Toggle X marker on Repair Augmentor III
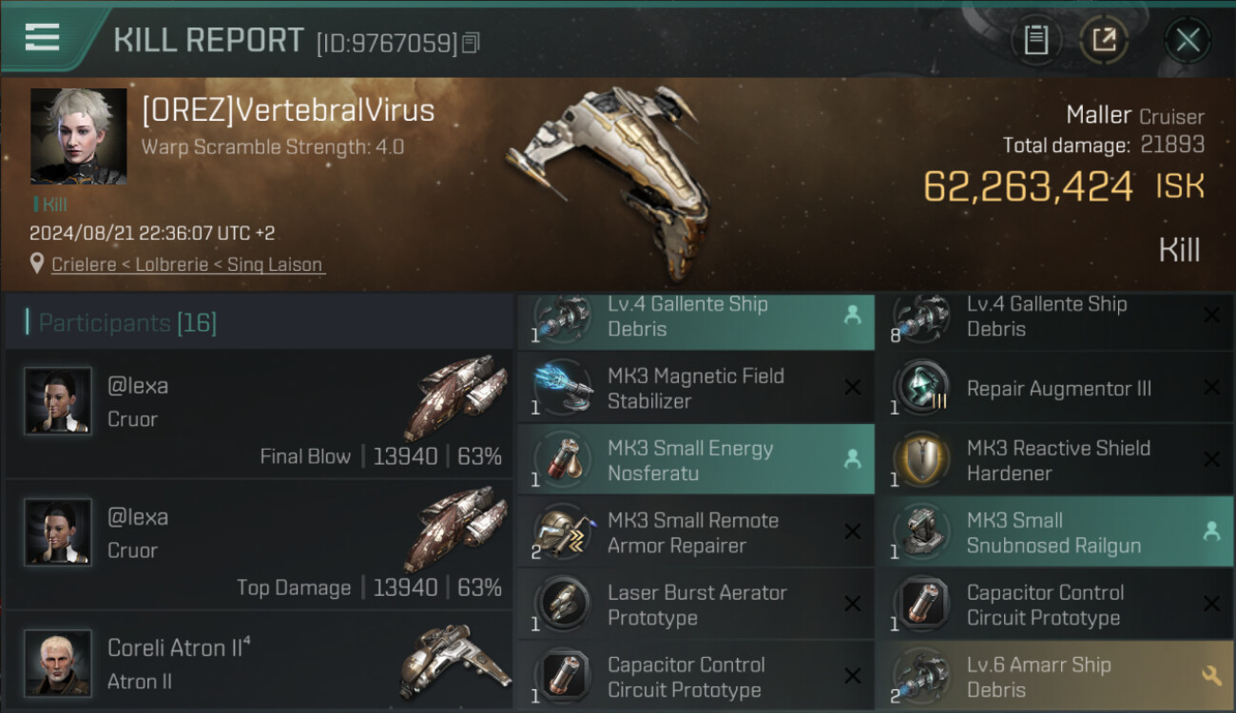The height and width of the screenshot is (713, 1236). (x=1211, y=387)
